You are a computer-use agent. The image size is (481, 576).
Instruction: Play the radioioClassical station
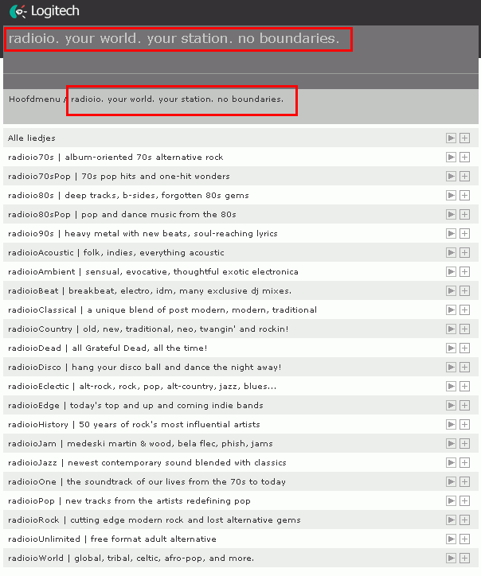point(452,310)
